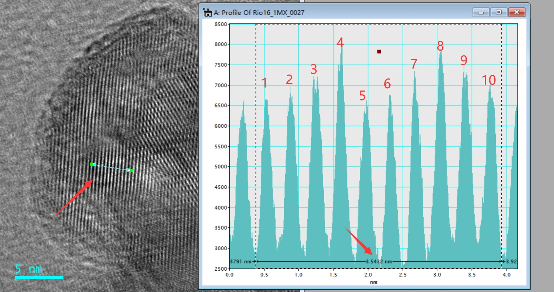
Task: Select the left green handle of the profile line
Action: (92, 164)
